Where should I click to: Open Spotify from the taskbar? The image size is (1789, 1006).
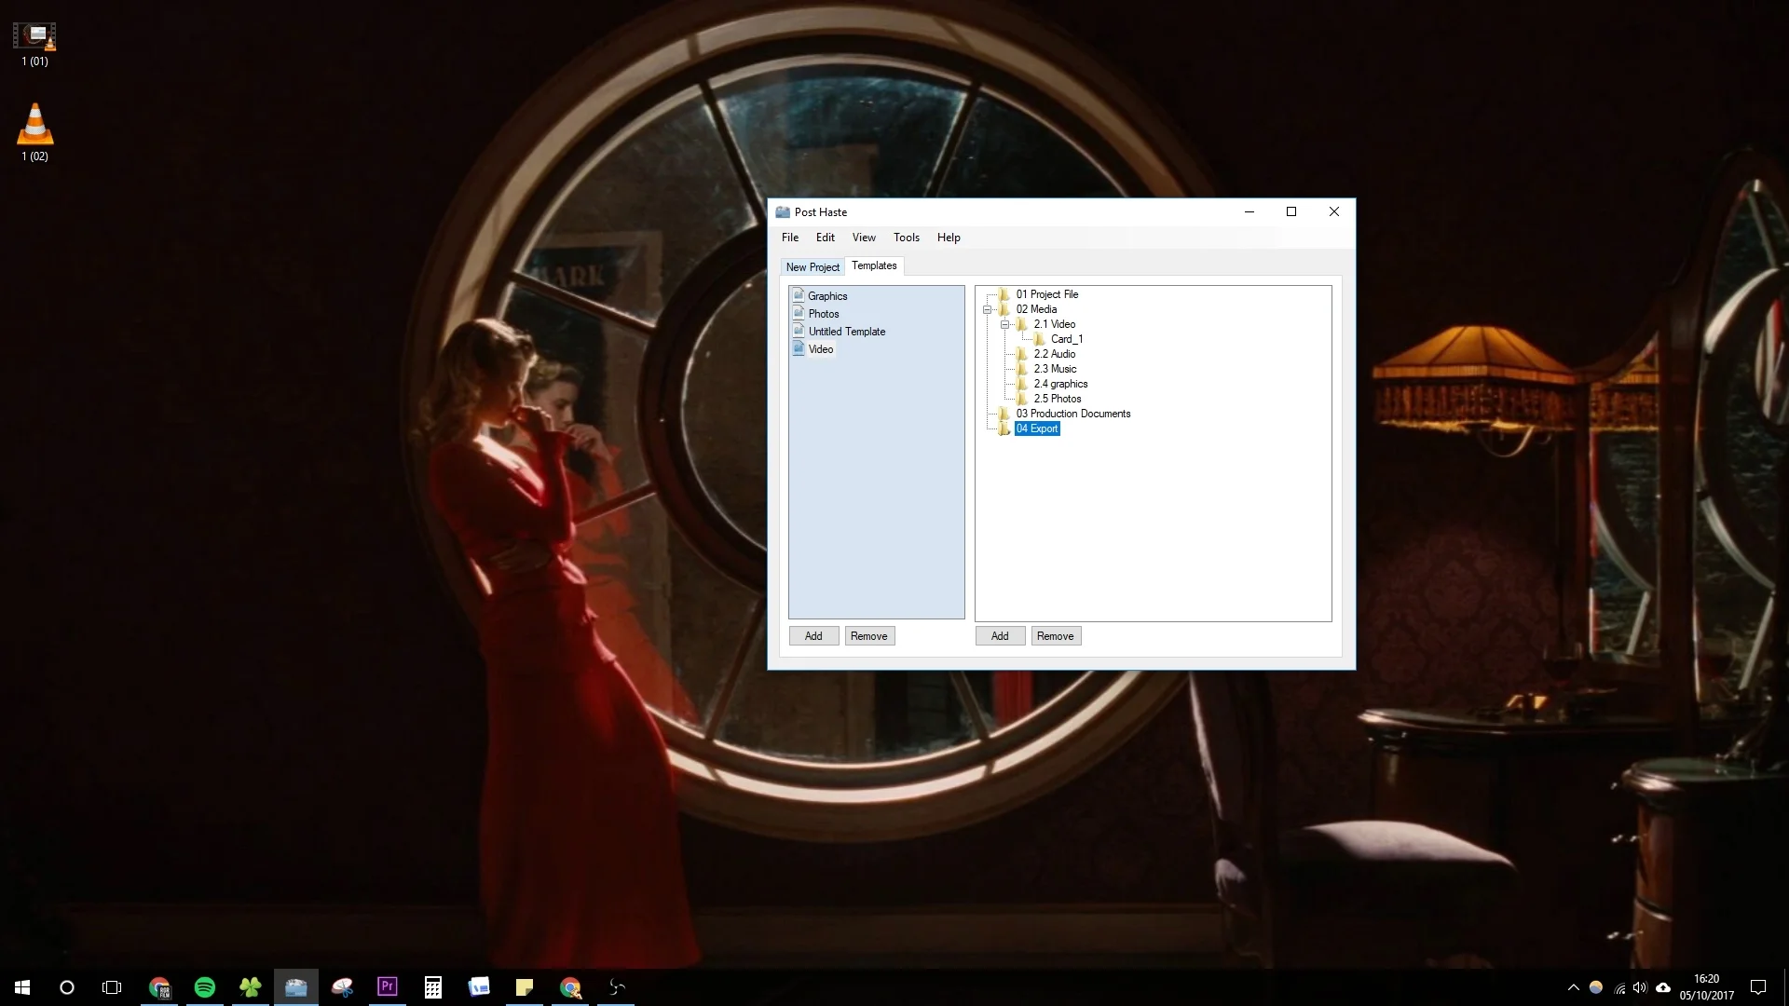click(205, 987)
